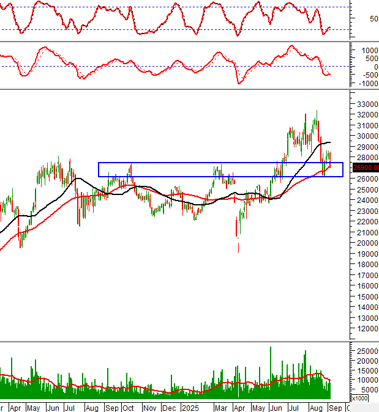379x412 pixels.
Task: Select the 30000 level on the price axis
Action: click(x=365, y=136)
